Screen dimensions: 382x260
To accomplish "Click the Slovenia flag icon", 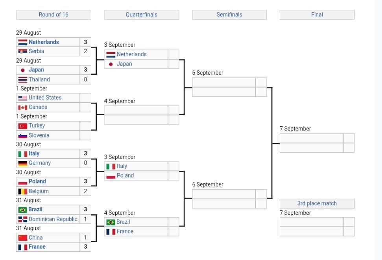I will point(23,135).
